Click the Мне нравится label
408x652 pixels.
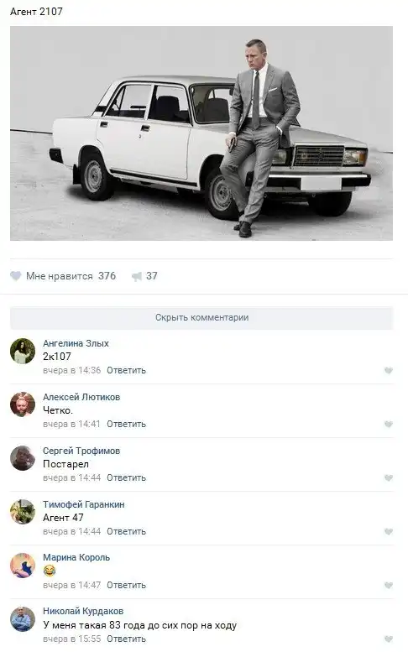59,276
